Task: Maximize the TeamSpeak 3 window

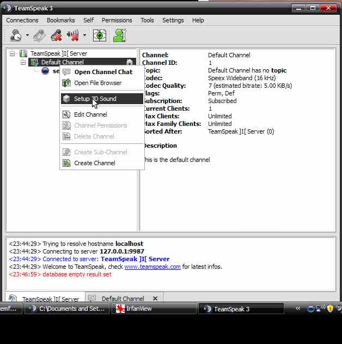Action: coord(313,8)
